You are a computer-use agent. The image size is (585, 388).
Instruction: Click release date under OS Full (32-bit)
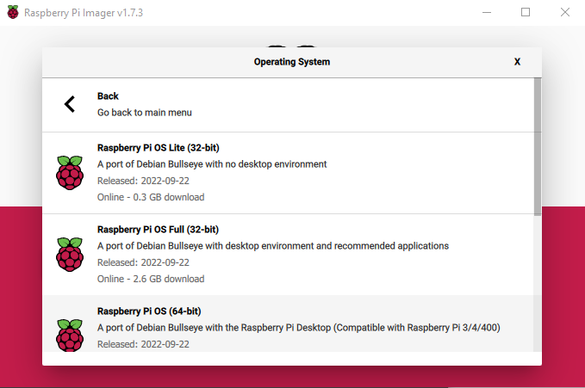point(143,262)
